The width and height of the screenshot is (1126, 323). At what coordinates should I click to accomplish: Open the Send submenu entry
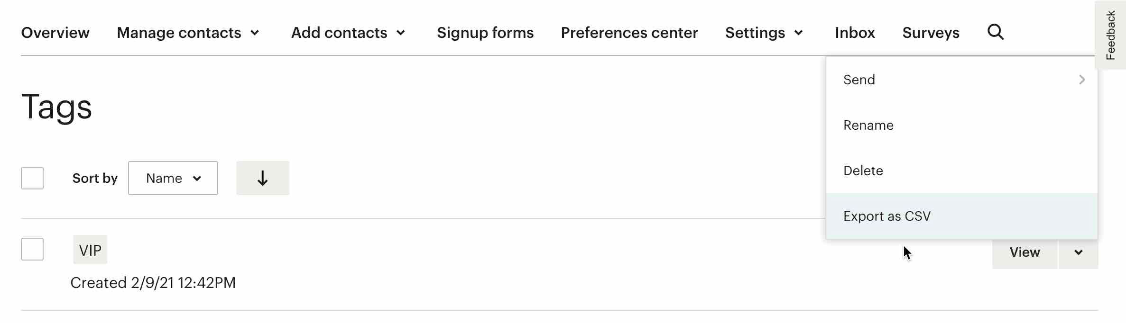tap(859, 80)
